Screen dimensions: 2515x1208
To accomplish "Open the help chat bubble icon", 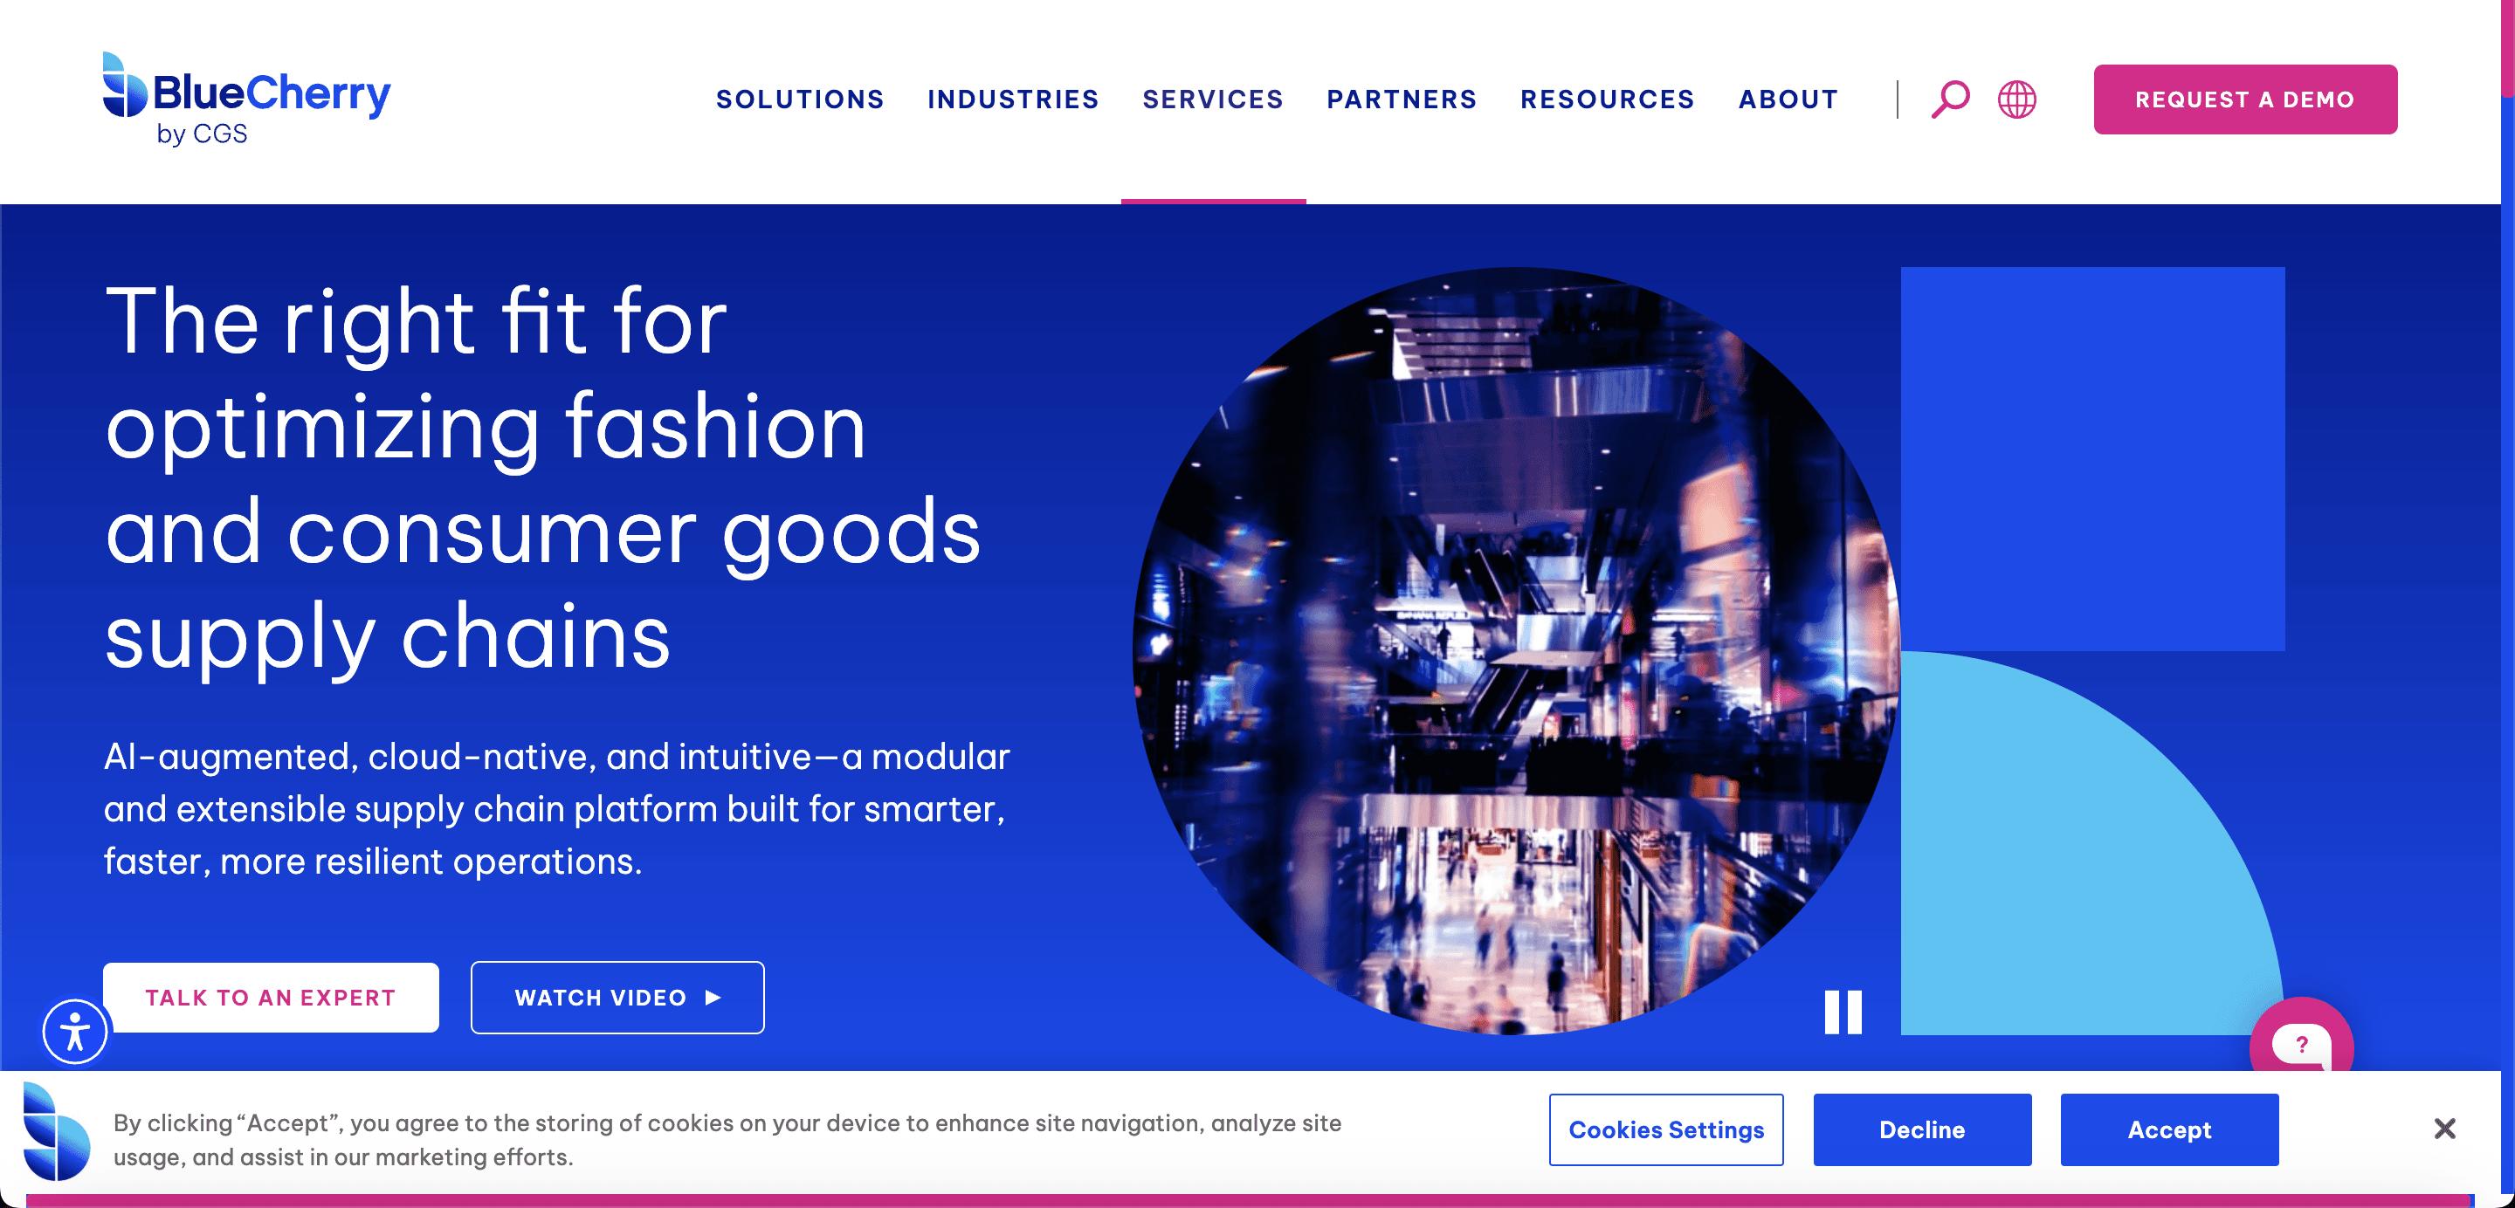I will pos(2301,1042).
